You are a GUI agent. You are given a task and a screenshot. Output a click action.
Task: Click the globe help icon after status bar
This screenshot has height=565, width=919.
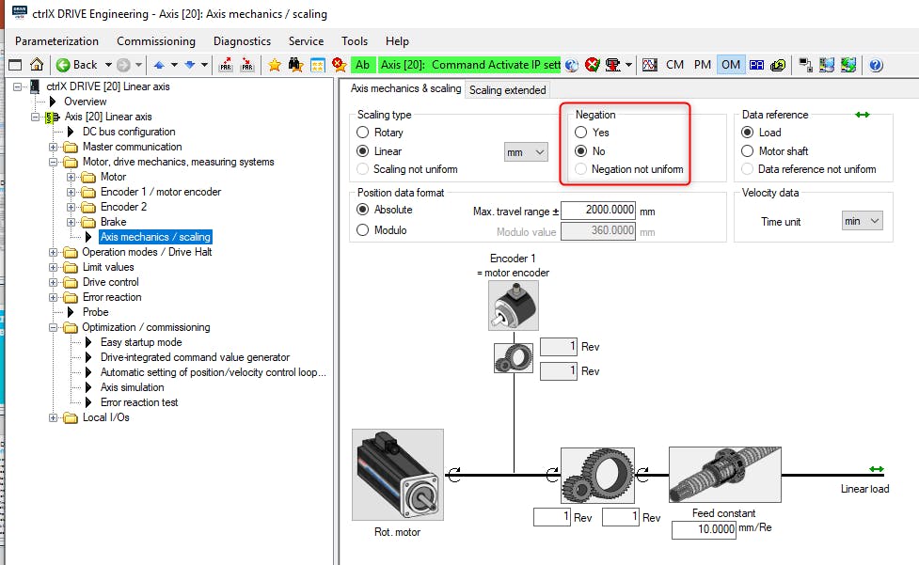(x=572, y=65)
